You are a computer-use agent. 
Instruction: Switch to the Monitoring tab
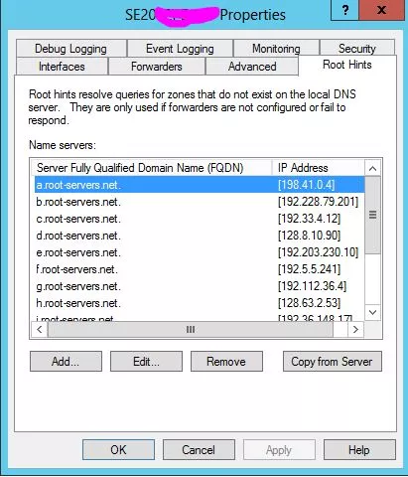pyautogui.click(x=276, y=49)
